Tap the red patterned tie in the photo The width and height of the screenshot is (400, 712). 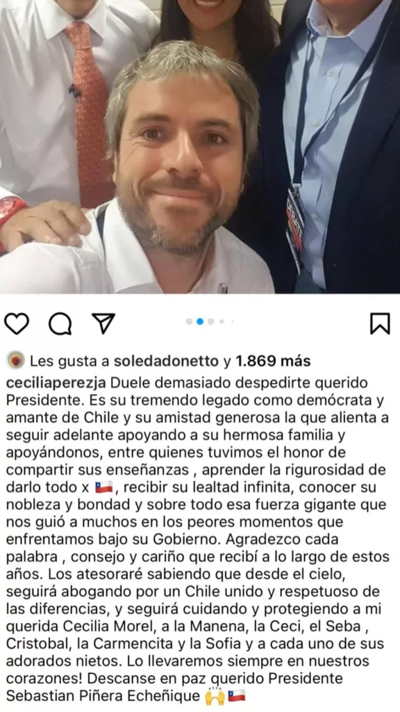[x=90, y=109]
